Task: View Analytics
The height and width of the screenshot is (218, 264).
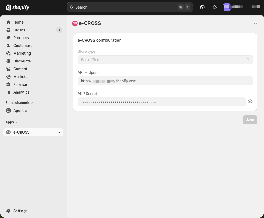Action: point(33,92)
